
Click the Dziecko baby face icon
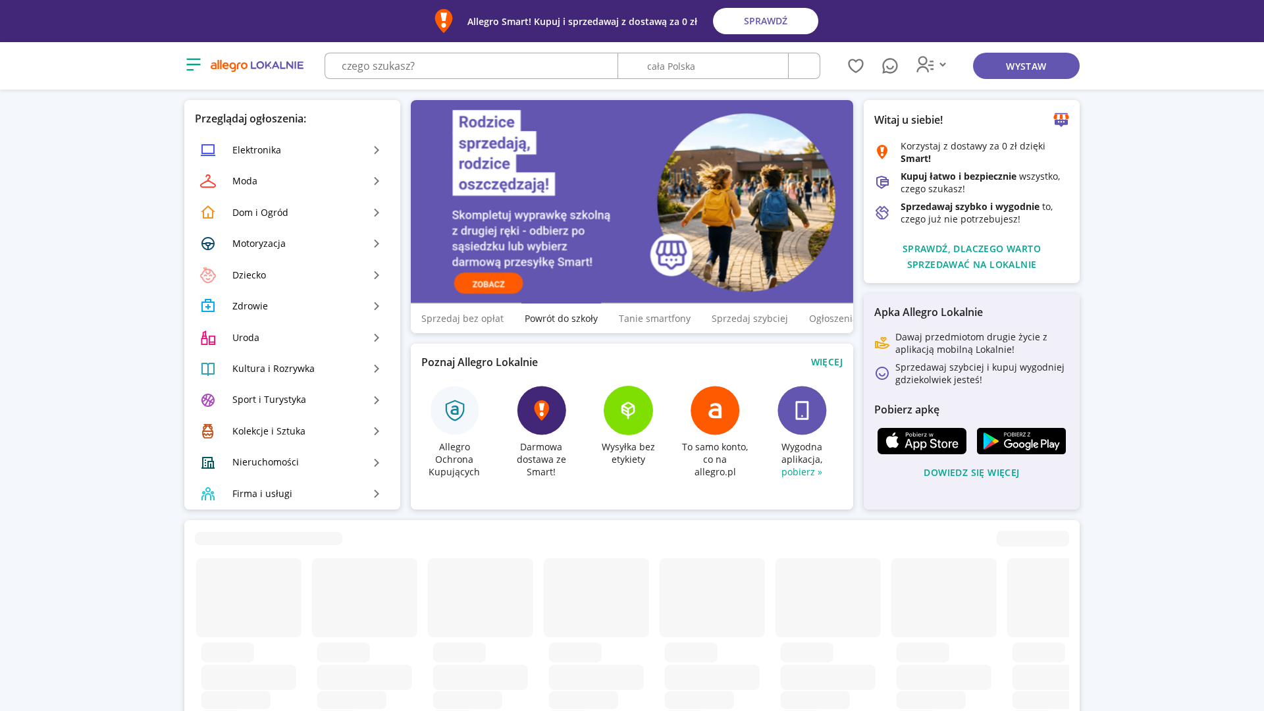208,275
